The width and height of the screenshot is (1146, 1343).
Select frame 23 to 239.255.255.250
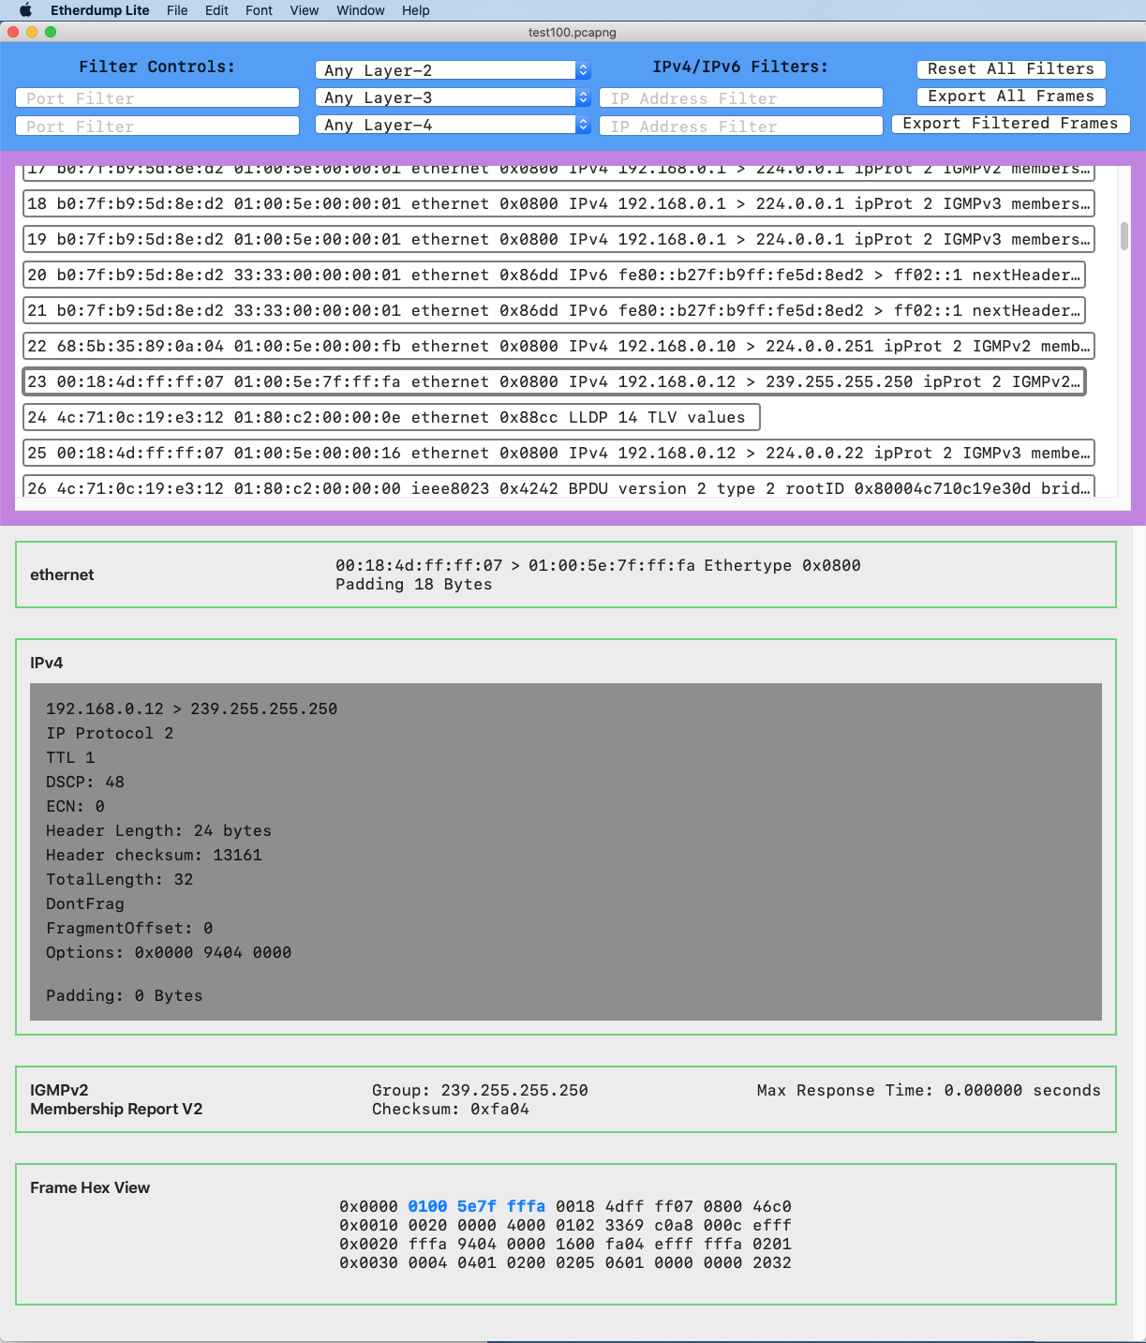click(554, 381)
